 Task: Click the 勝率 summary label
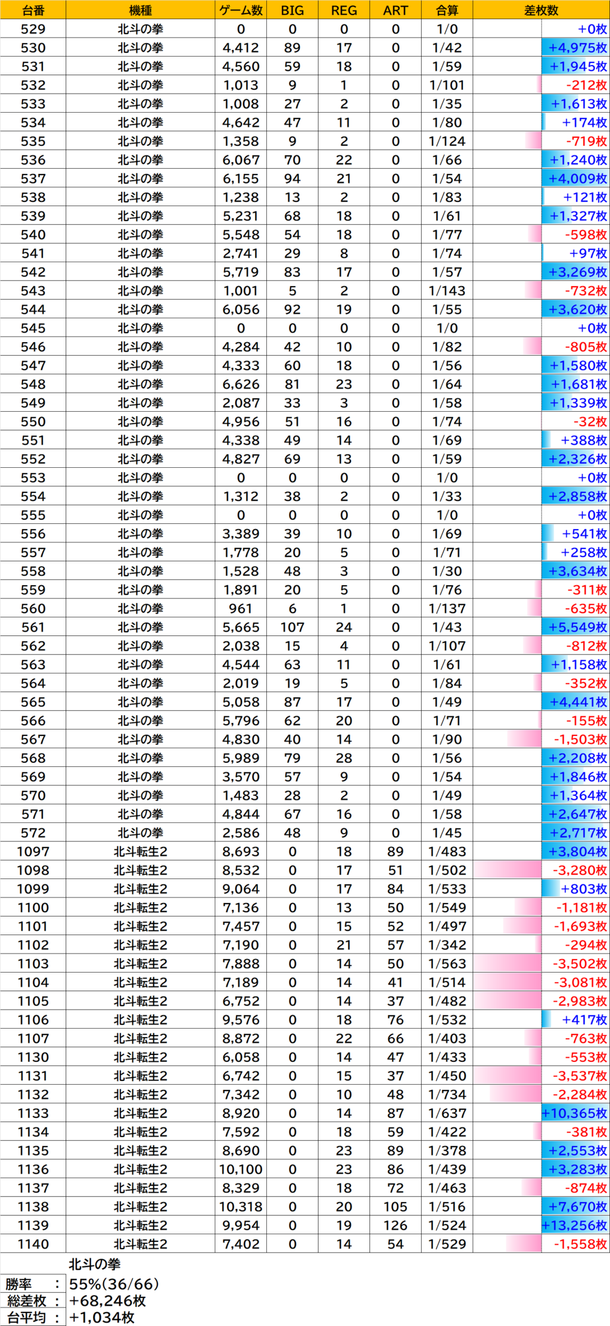click(x=19, y=1284)
